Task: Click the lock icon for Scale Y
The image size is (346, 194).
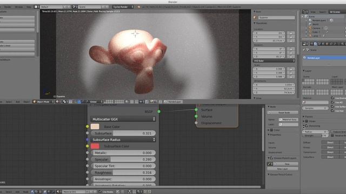Action: [x=291, y=73]
